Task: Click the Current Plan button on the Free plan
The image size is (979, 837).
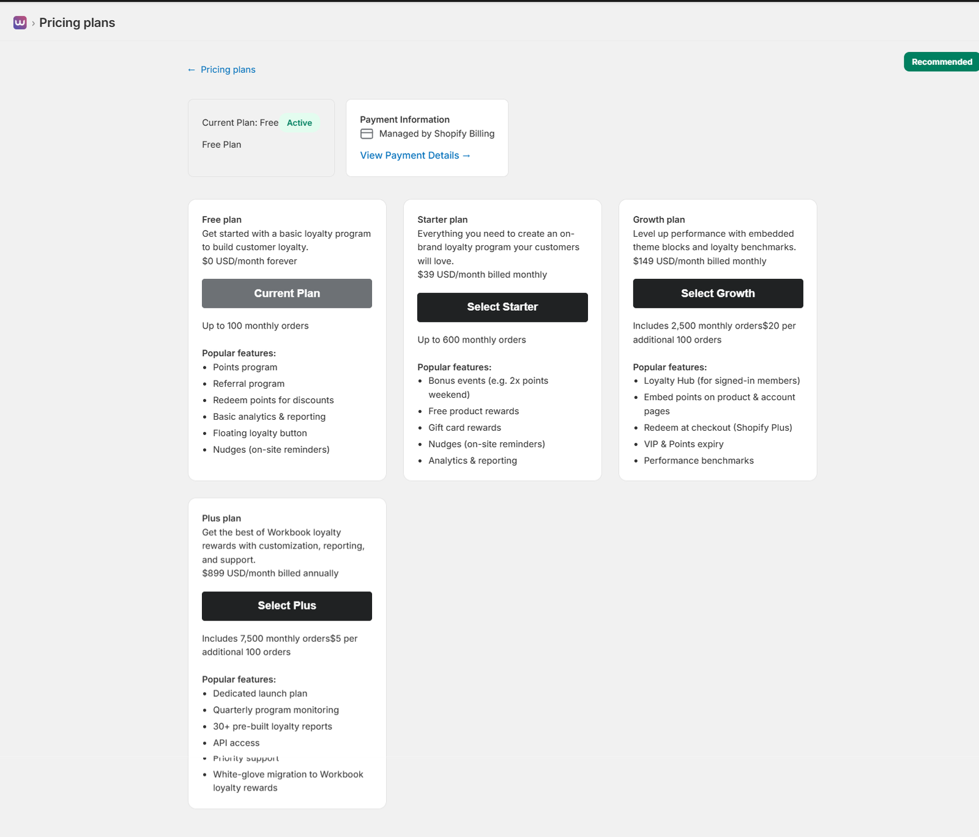Action: tap(286, 293)
